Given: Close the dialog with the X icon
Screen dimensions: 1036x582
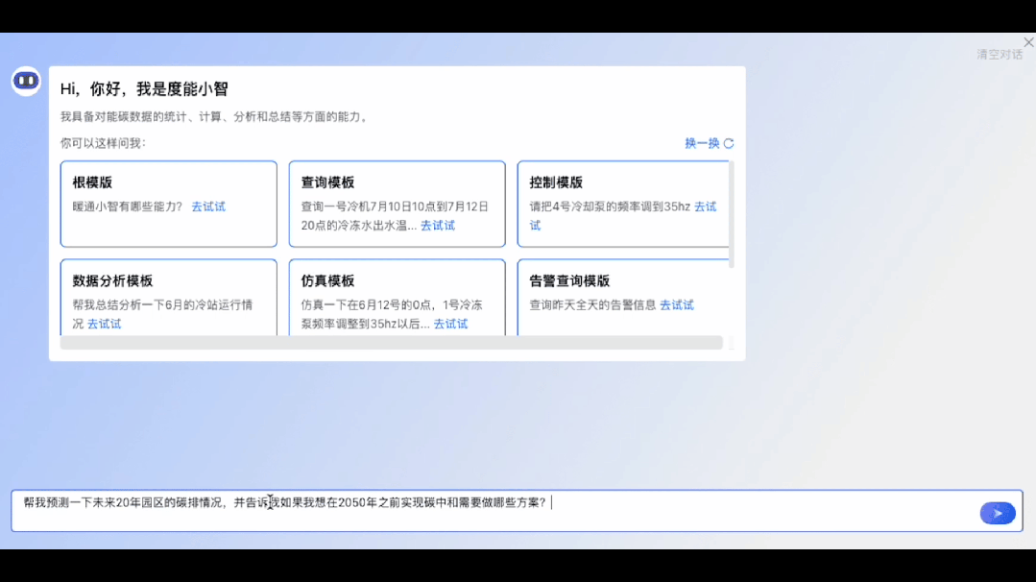Looking at the screenshot, I should click(x=1028, y=42).
